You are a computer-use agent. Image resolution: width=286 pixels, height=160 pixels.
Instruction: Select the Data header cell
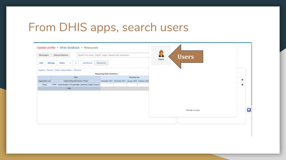point(76,77)
